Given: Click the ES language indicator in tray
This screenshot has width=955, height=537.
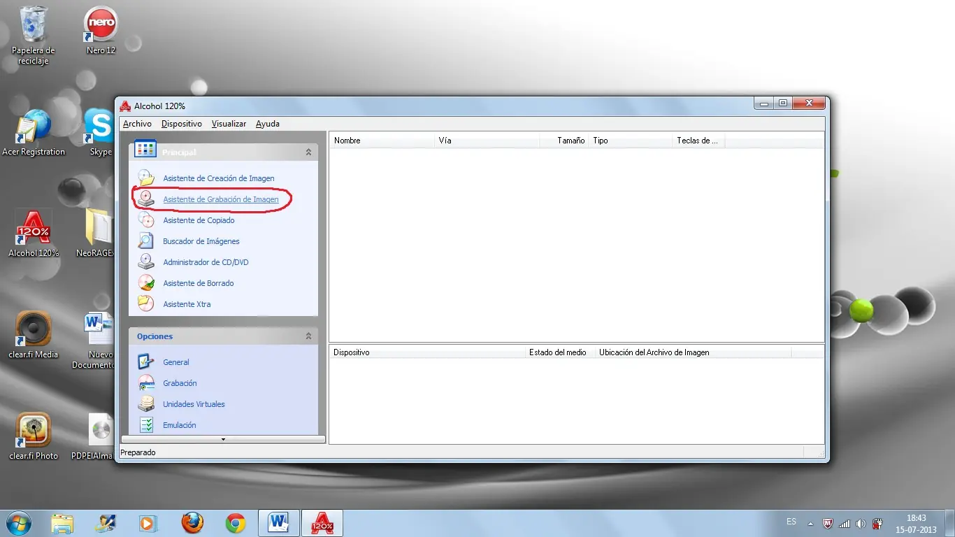Looking at the screenshot, I should coord(791,522).
